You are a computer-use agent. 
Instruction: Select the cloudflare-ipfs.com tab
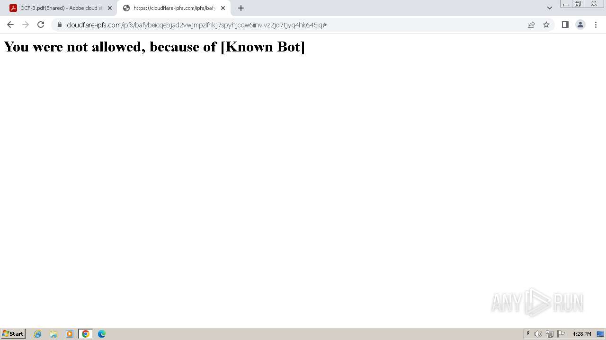[174, 8]
